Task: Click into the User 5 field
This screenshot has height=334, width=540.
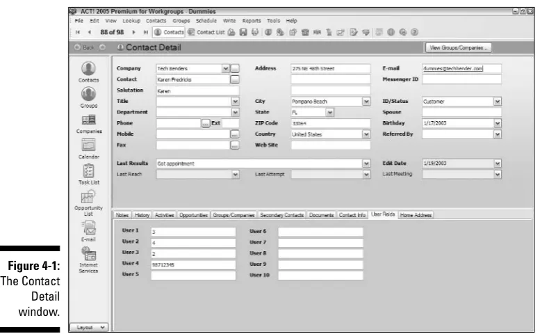Action: point(193,275)
